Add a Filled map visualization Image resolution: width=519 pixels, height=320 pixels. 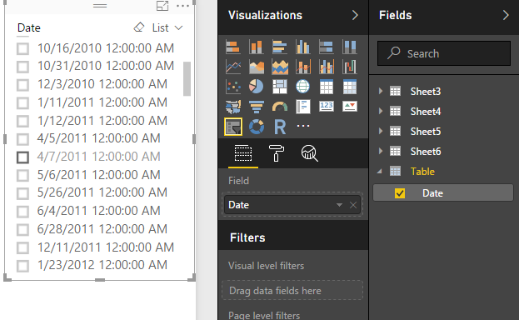[233, 107]
